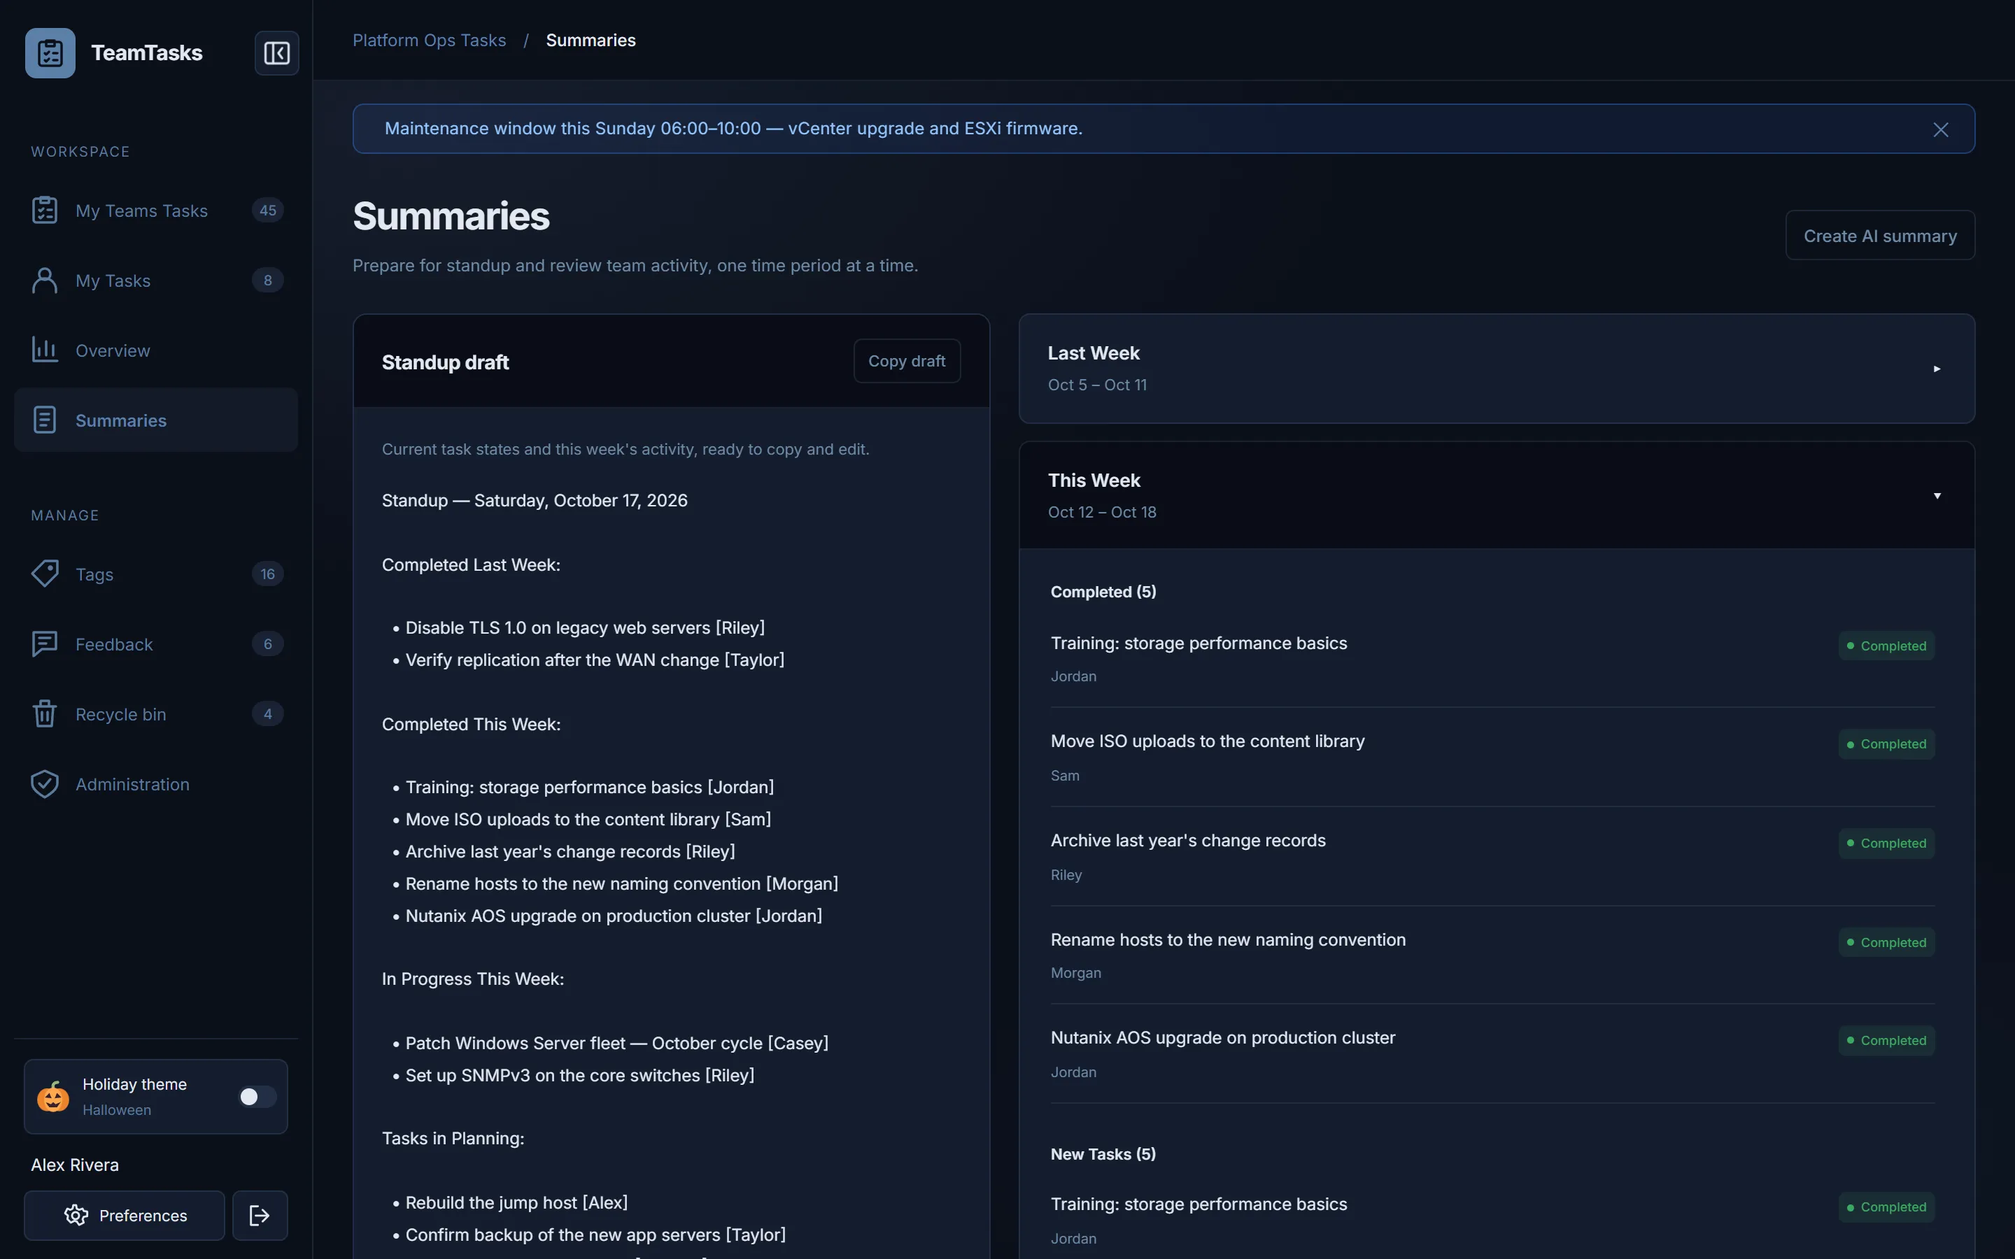The height and width of the screenshot is (1259, 2015).
Task: Go to My Tasks
Action: (157, 280)
